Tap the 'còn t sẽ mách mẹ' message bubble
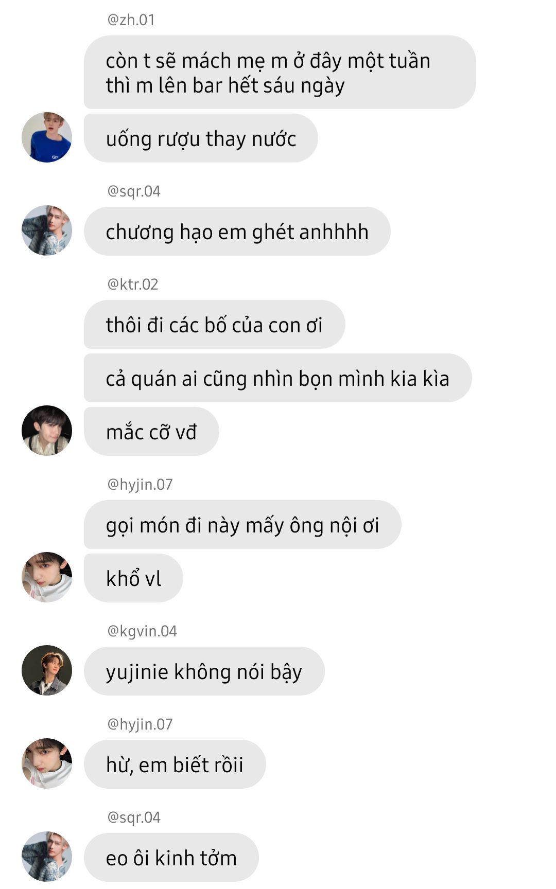This screenshot has width=556, height=889. click(x=280, y=72)
